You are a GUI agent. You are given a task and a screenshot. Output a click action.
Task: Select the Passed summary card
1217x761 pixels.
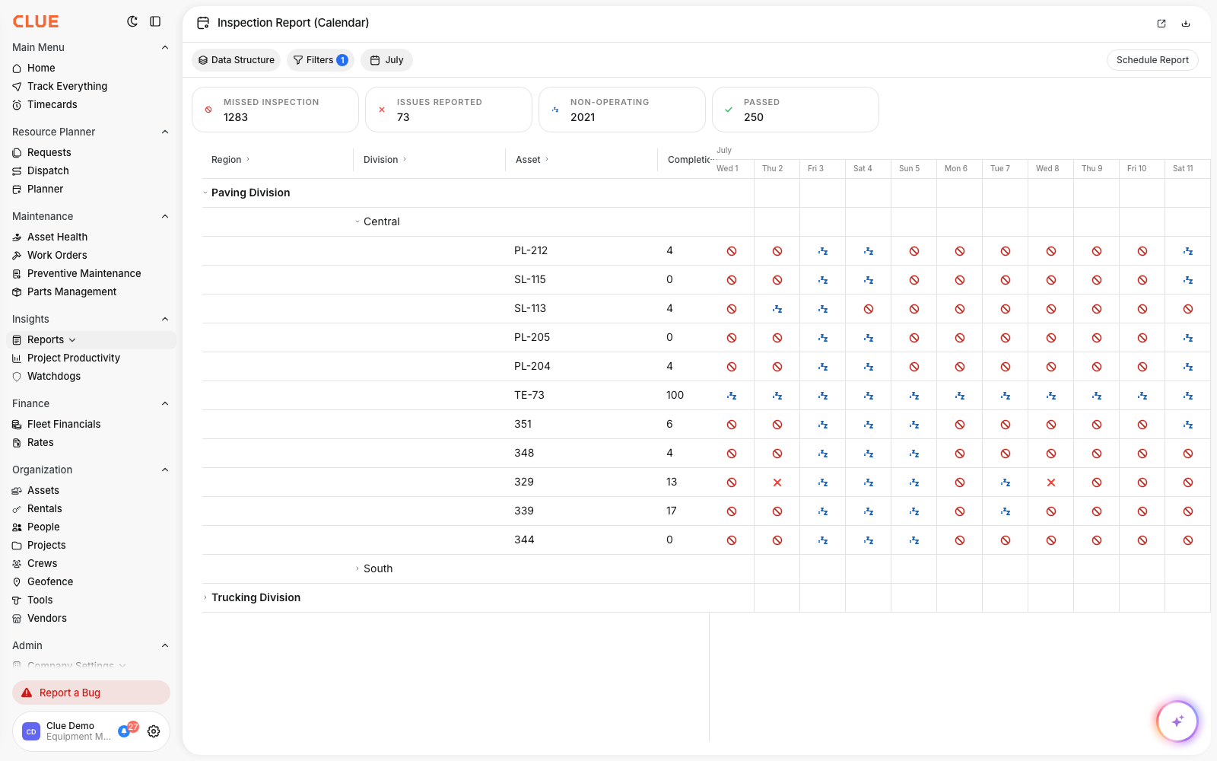pyautogui.click(x=796, y=110)
